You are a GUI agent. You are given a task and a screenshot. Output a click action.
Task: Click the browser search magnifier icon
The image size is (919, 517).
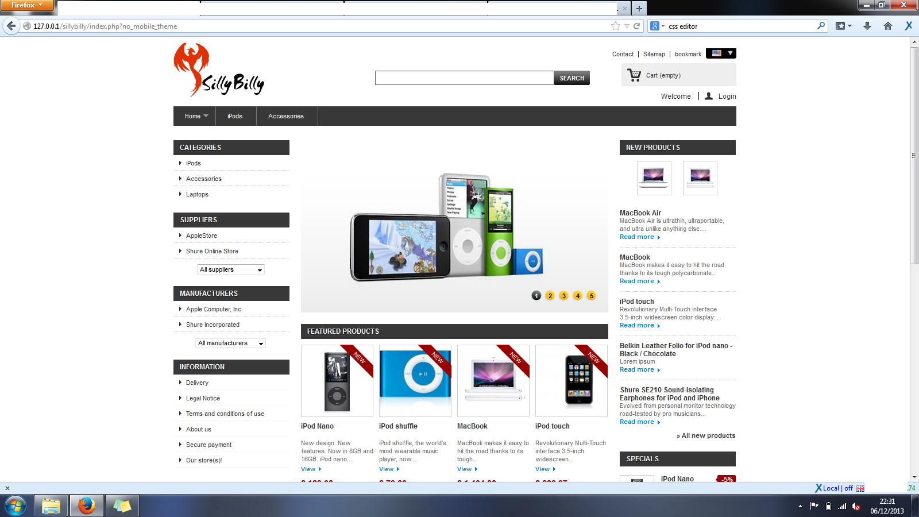click(821, 26)
